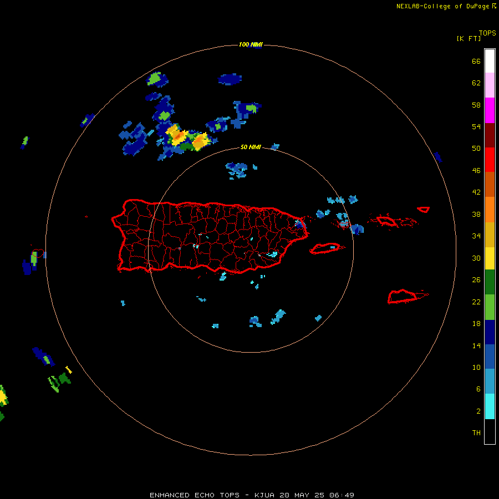This screenshot has width=499, height=499.
Task: Select the yellow legend swatch
Action: (x=490, y=258)
